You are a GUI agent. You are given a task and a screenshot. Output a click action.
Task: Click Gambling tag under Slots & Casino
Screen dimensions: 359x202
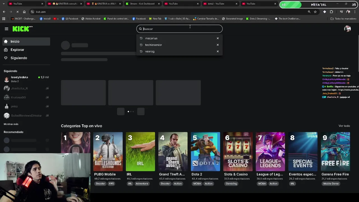pyautogui.click(x=231, y=183)
